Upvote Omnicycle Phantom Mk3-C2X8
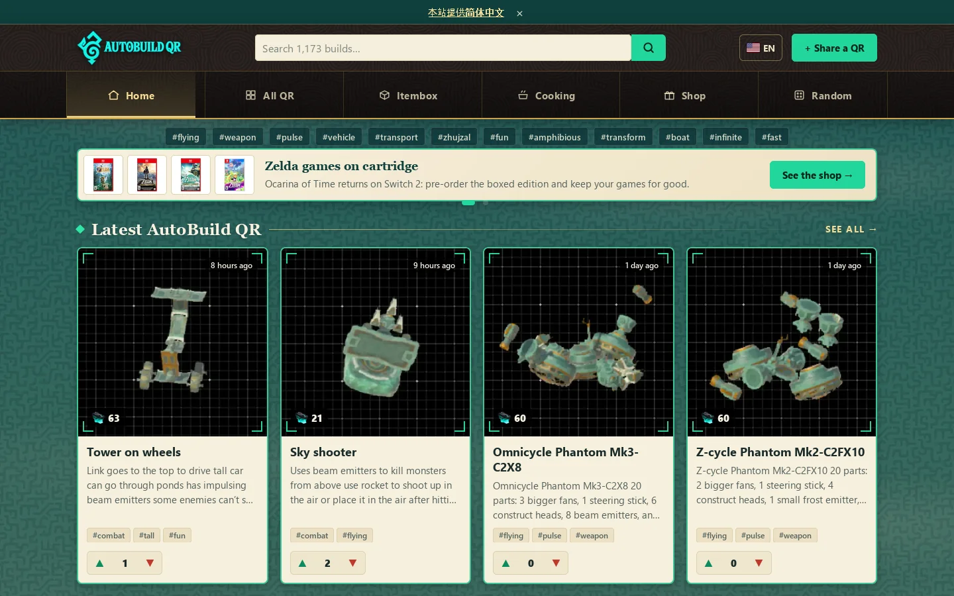 pos(506,563)
